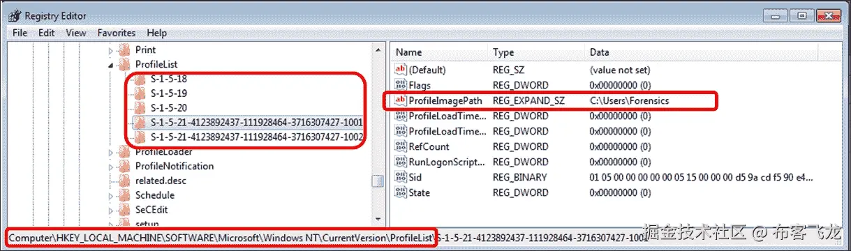851x251 pixels.
Task: Select the S-1-5-20 key
Action: [168, 108]
